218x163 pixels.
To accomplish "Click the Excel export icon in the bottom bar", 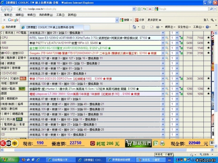I will coord(156,143).
